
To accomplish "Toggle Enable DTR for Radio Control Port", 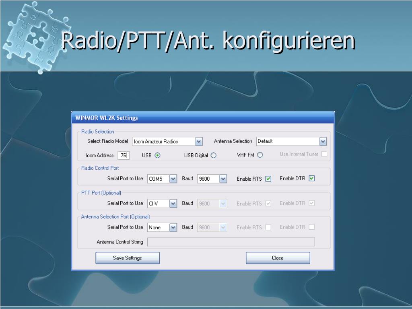I will click(312, 178).
